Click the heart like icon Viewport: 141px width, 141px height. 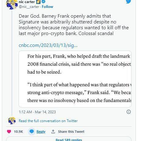(x=9, y=132)
